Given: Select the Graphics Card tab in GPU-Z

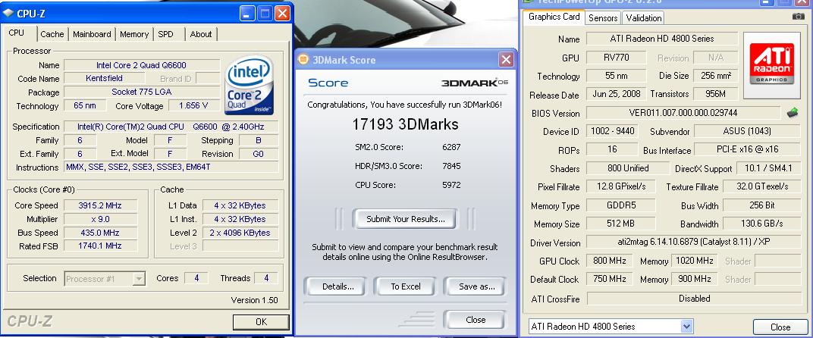Looking at the screenshot, I should coord(554,17).
